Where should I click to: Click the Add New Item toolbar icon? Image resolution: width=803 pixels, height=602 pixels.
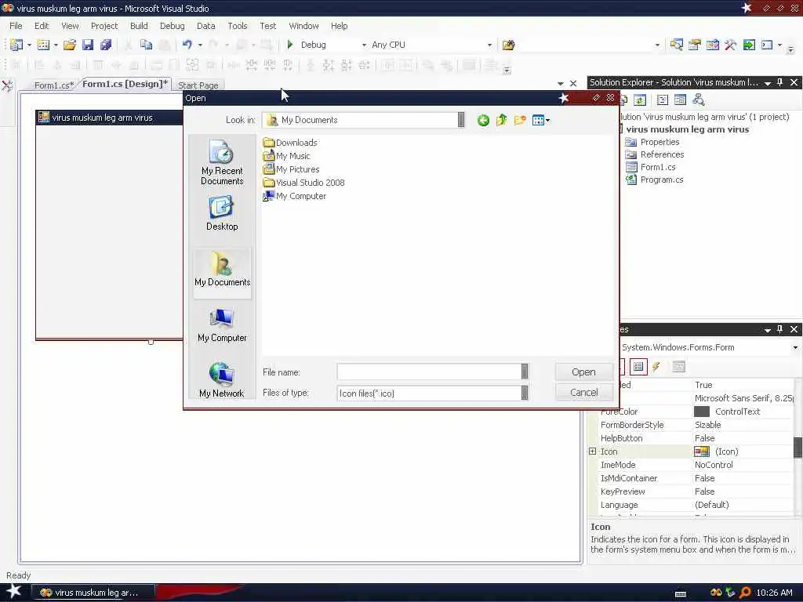pyautogui.click(x=43, y=45)
